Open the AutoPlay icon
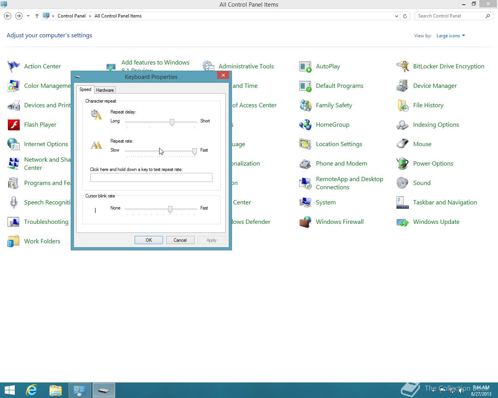This screenshot has width=498, height=398. (305, 66)
